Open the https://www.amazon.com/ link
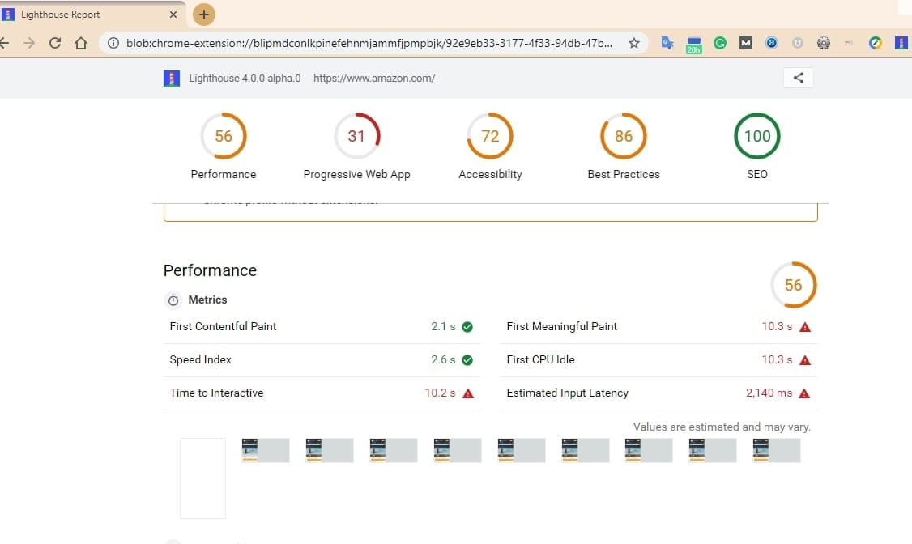The image size is (912, 544). point(374,78)
